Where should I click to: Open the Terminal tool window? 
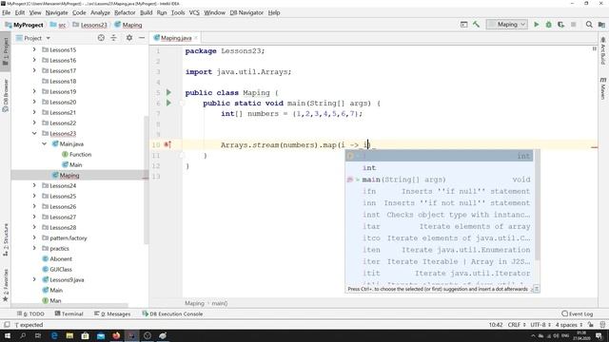(69, 313)
